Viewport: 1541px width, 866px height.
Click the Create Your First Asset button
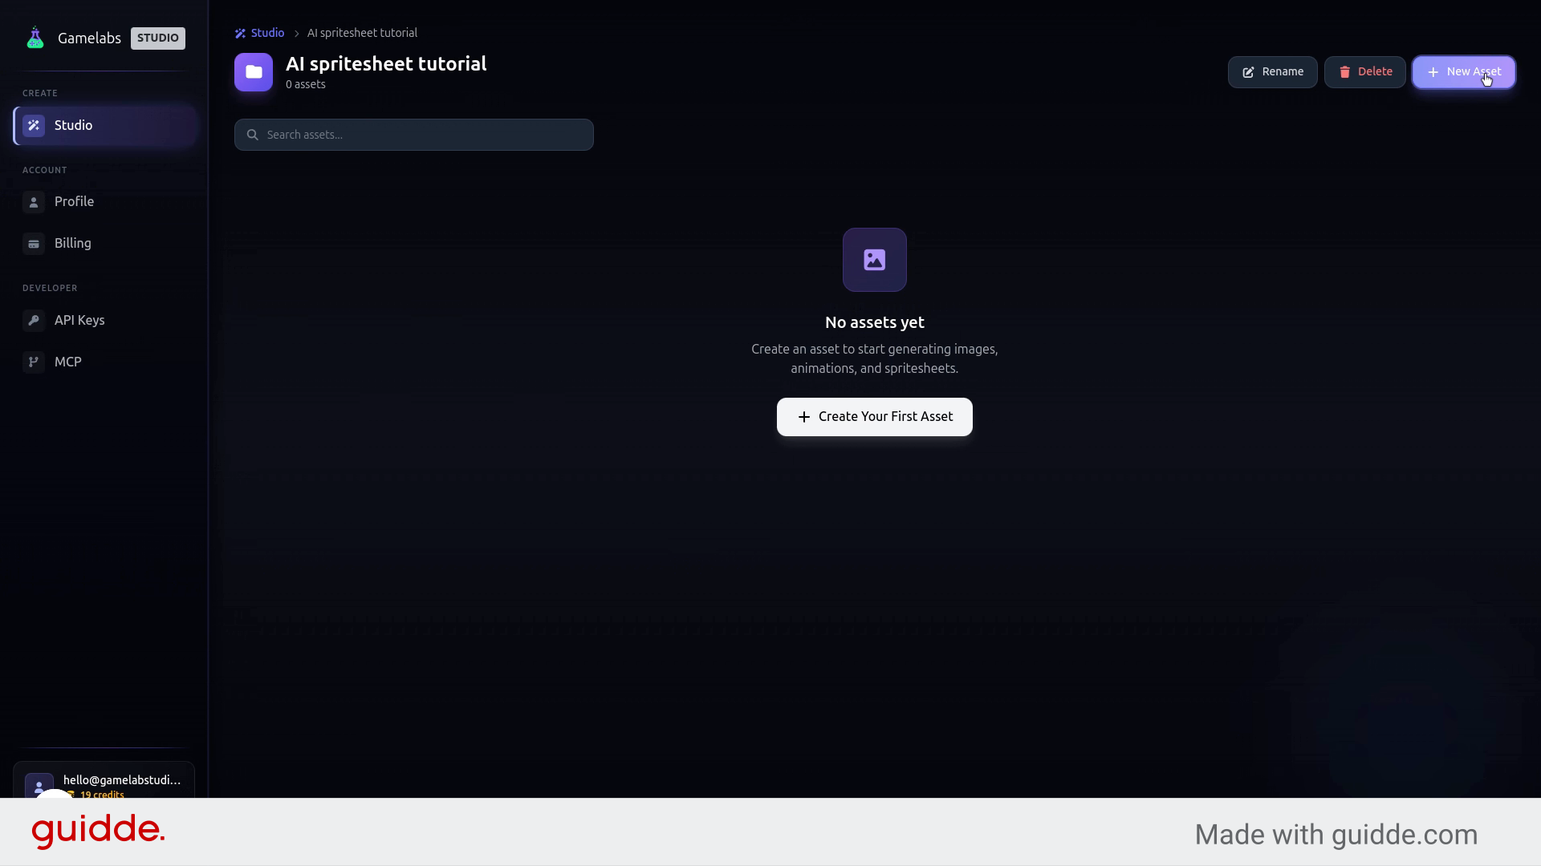(875, 417)
